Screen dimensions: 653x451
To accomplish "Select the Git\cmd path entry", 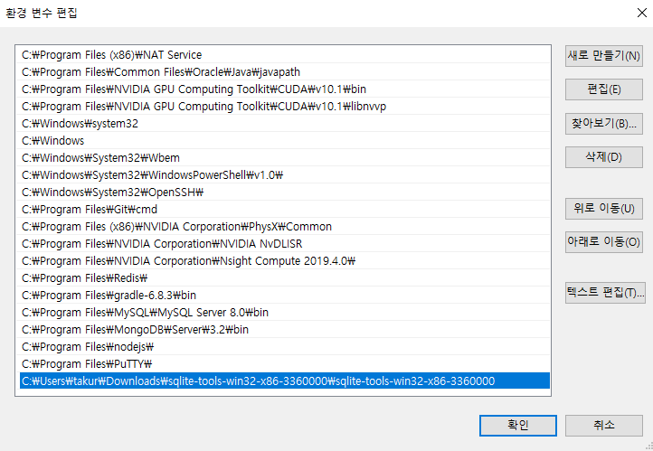I will point(284,210).
